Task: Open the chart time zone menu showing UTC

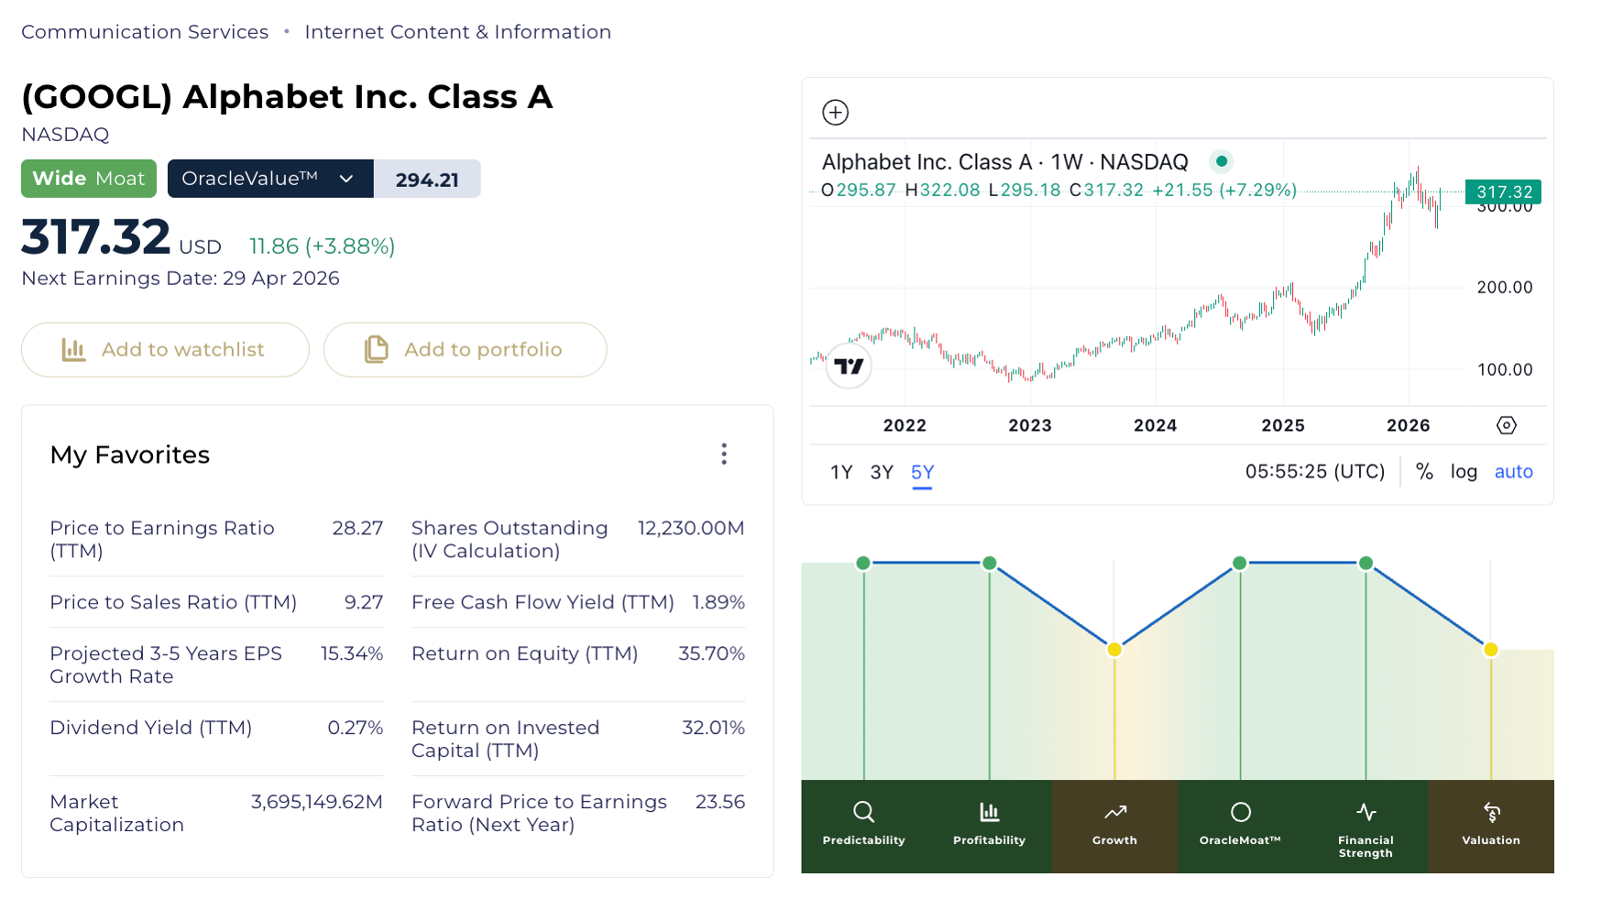Action: [x=1314, y=472]
